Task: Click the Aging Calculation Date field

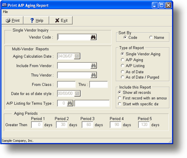Action: (66, 56)
